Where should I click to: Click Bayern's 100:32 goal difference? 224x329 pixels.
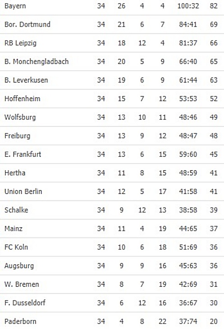[188, 6]
